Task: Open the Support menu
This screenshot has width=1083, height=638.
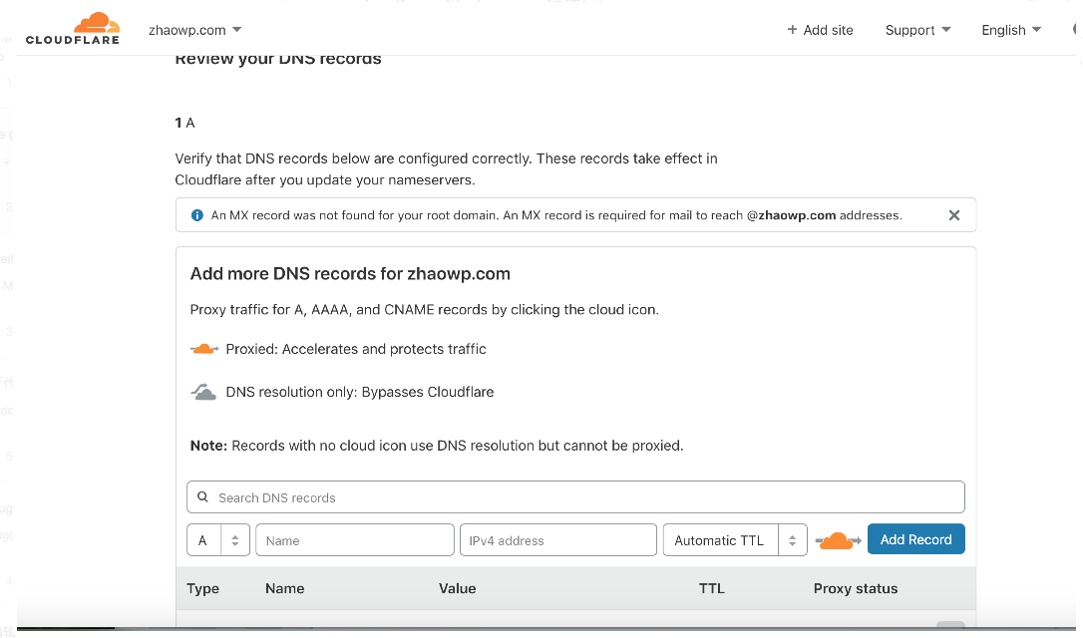Action: [917, 30]
